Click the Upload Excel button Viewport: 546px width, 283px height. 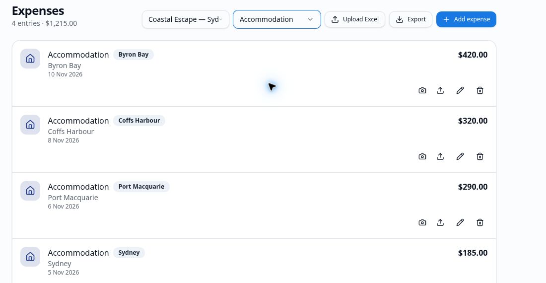[355, 19]
